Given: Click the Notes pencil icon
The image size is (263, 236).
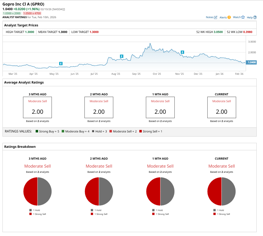Looking at the screenshot, I should click(216, 17).
